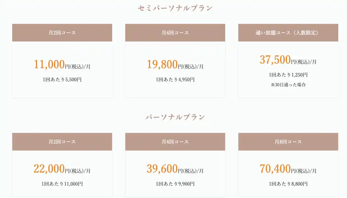Click the セミパーソナルプラン section heading

point(175,8)
